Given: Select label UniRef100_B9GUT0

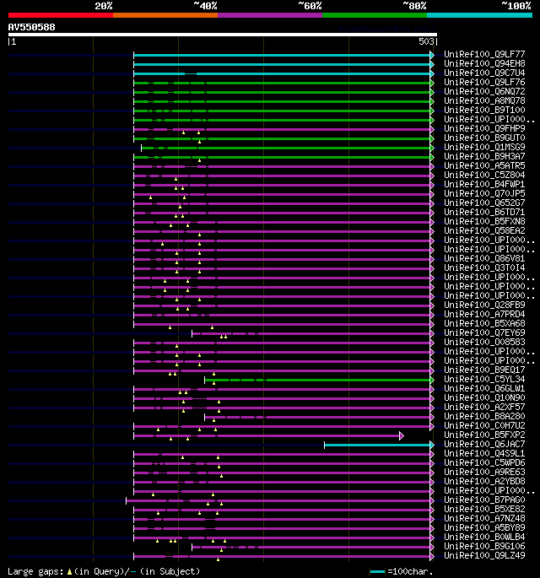Looking at the screenshot, I should 484,138.
